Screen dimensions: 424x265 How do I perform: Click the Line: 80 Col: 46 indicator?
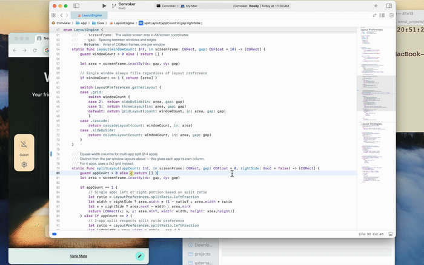click(x=371, y=234)
